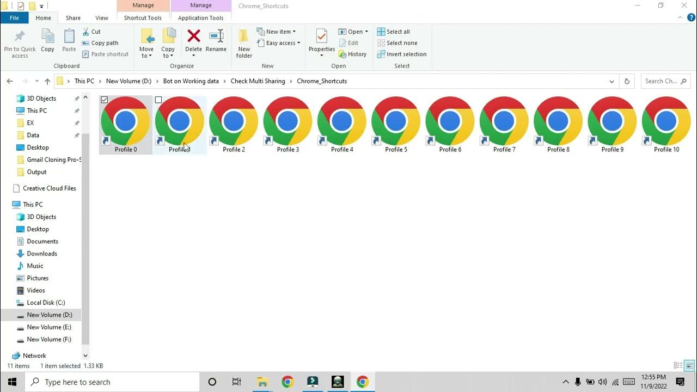Image resolution: width=697 pixels, height=392 pixels.
Task: Open the Profile 2 Chrome shortcut
Action: tap(234, 125)
